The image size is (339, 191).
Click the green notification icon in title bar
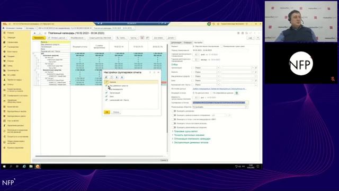point(209,24)
